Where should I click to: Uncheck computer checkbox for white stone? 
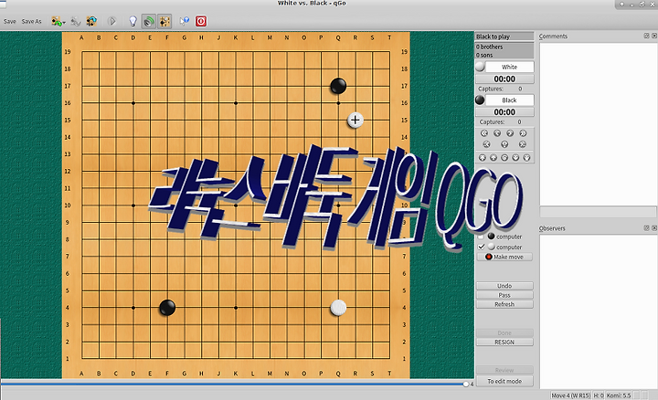481,247
